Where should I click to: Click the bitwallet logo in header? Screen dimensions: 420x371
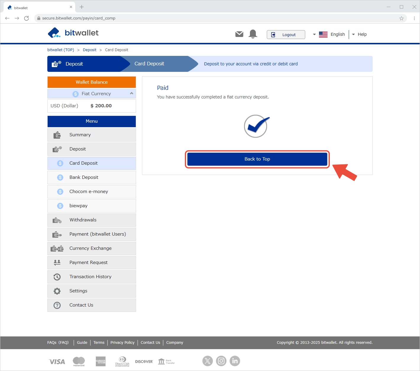pyautogui.click(x=73, y=33)
